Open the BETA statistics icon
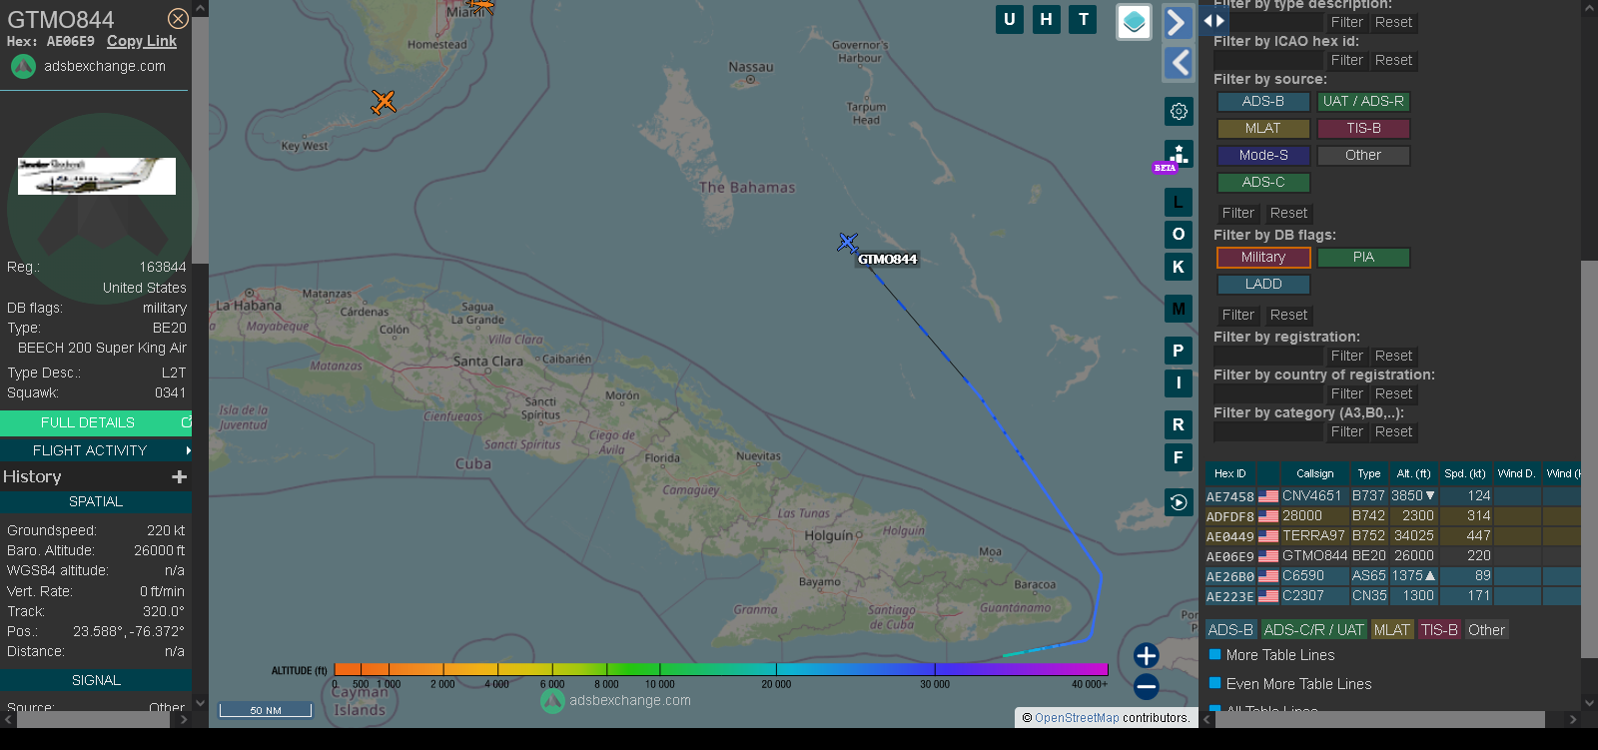1598x750 pixels. click(1179, 155)
